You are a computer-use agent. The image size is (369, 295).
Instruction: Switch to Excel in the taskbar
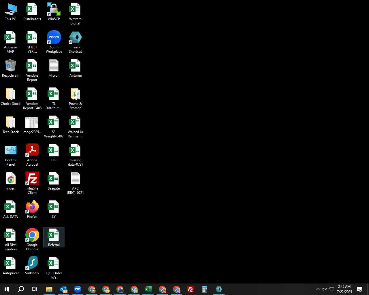pyautogui.click(x=148, y=289)
